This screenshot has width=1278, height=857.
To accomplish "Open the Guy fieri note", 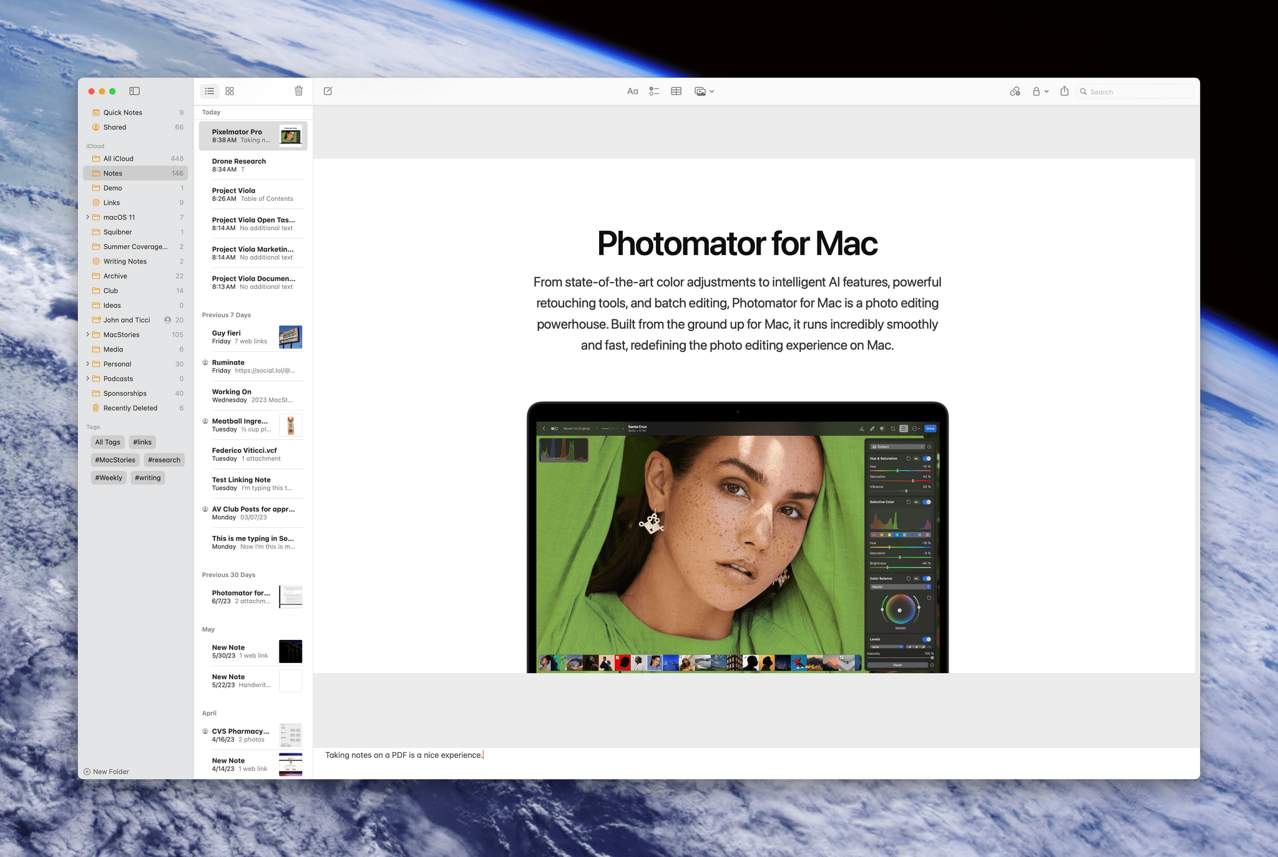I will click(253, 337).
